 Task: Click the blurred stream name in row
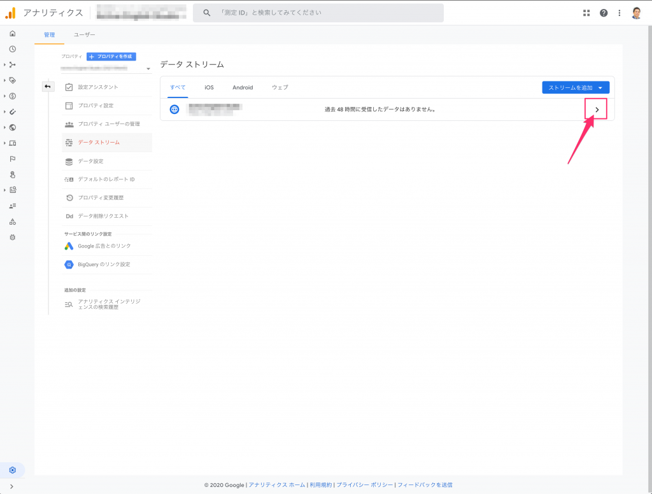(x=215, y=109)
